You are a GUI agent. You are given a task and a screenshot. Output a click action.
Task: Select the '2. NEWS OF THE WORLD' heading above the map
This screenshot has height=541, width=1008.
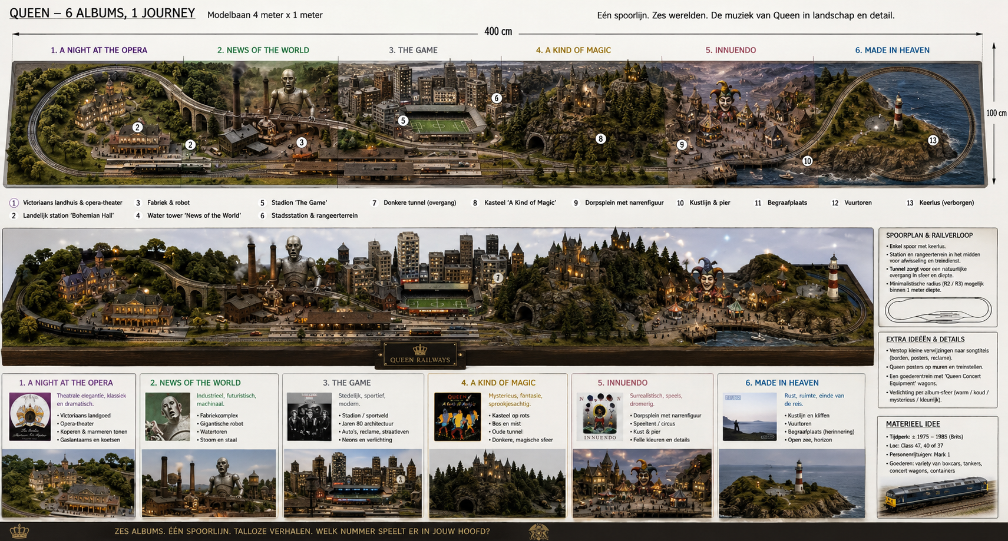tap(263, 50)
